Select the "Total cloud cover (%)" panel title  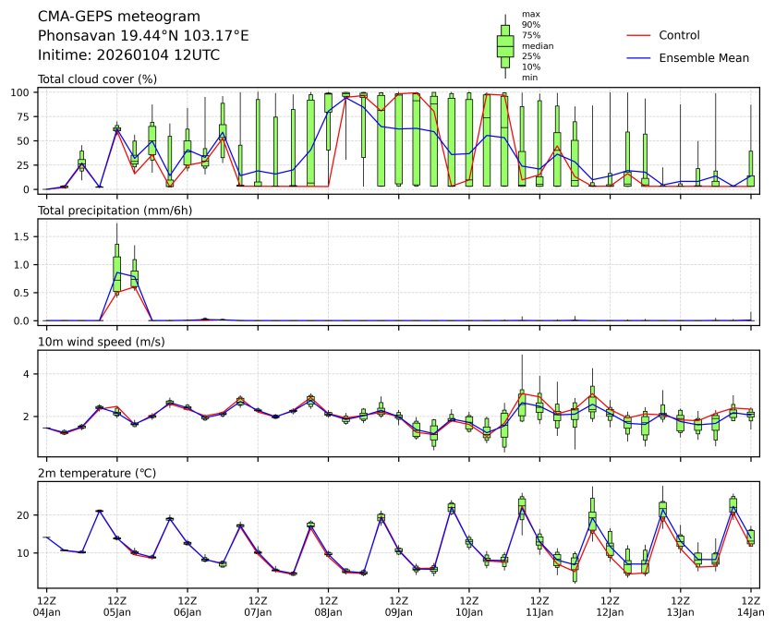click(x=97, y=79)
